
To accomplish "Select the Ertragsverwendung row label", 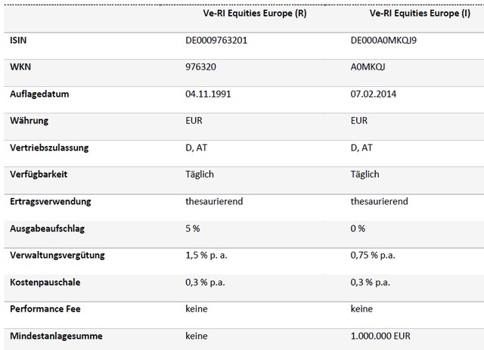I will click(x=51, y=202).
